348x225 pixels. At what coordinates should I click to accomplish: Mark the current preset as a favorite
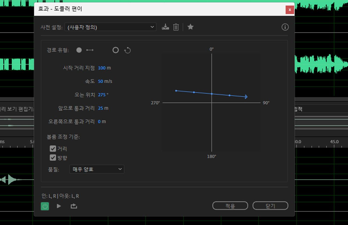point(190,27)
